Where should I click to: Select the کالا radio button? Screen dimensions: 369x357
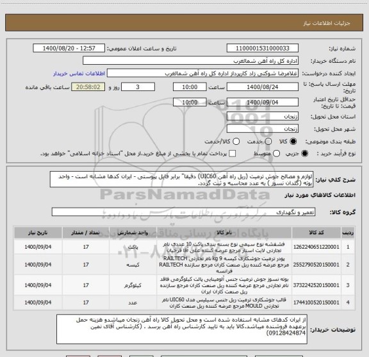tap(293, 141)
